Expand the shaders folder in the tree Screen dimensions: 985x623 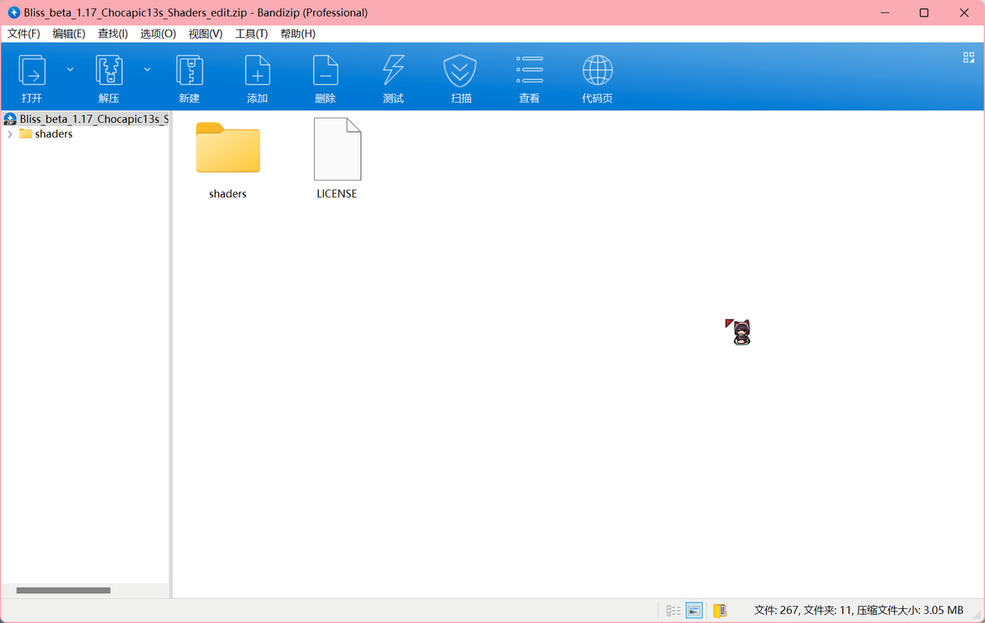10,135
